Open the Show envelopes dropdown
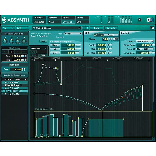The width and height of the screenshot is (156, 156). click(x=21, y=79)
